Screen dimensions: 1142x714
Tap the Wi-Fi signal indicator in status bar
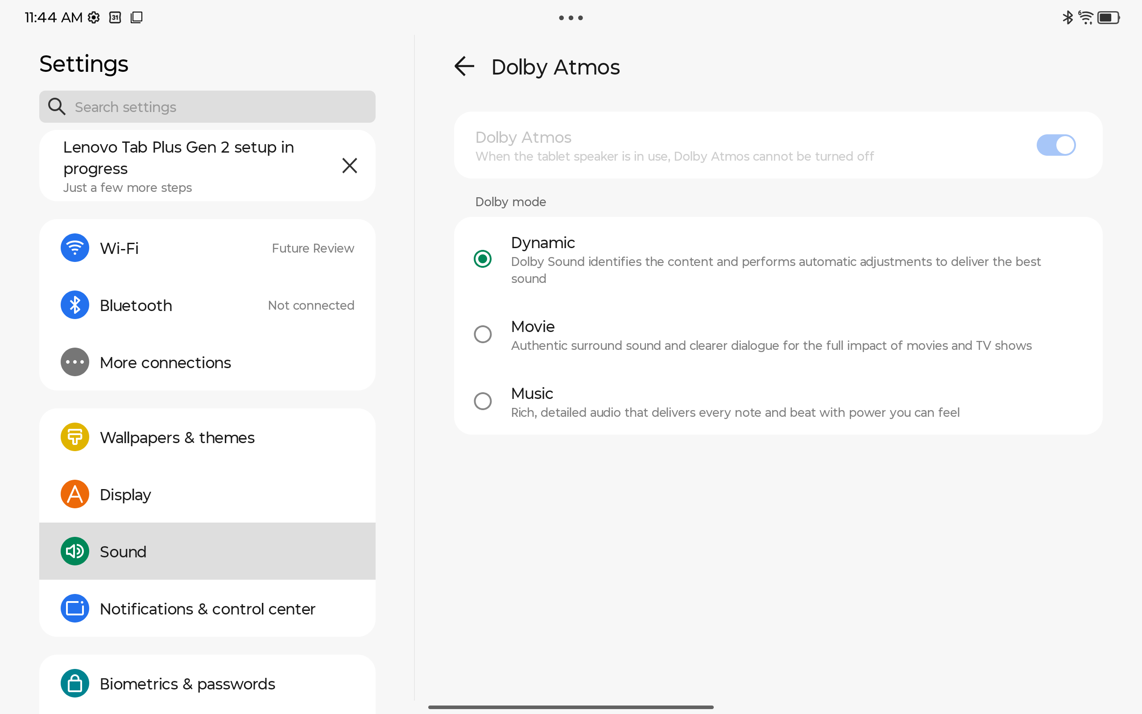click(x=1086, y=17)
